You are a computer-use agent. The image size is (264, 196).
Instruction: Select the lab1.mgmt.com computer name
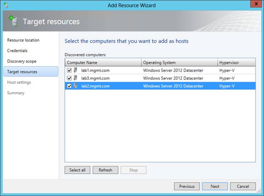tap(95, 70)
